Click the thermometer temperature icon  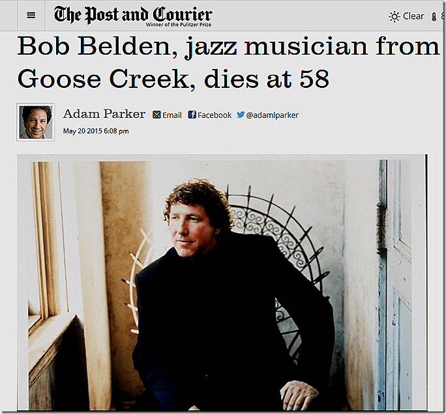click(434, 17)
